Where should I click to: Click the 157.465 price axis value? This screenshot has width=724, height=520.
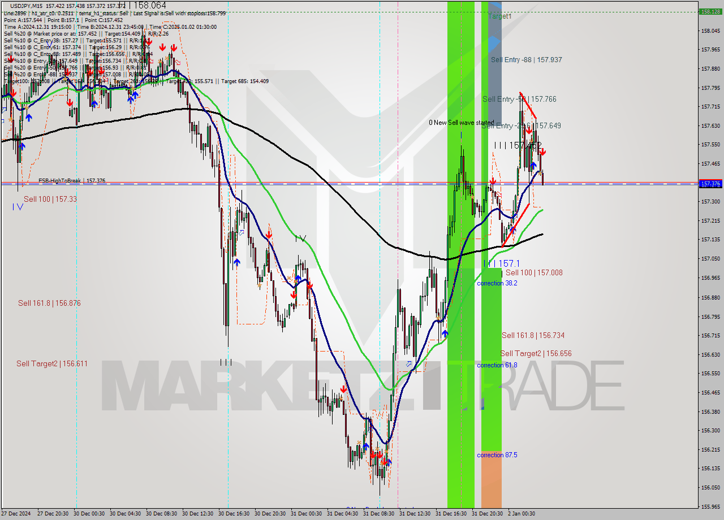point(710,164)
